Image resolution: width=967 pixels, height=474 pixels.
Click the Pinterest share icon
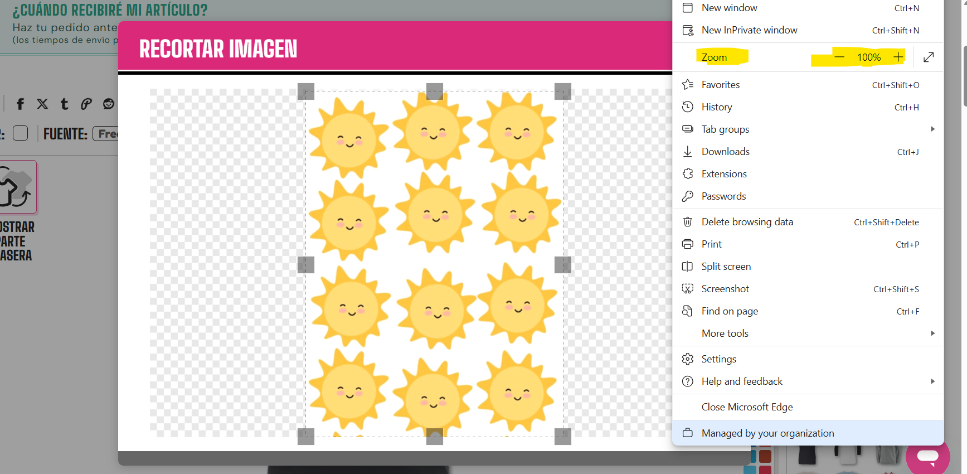coord(86,104)
